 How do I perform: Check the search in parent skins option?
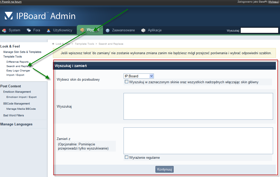pos(126,82)
